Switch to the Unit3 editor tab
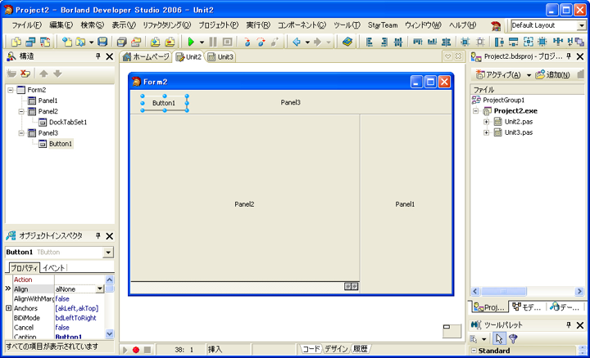Image resolution: width=590 pixels, height=358 pixels. click(x=220, y=57)
